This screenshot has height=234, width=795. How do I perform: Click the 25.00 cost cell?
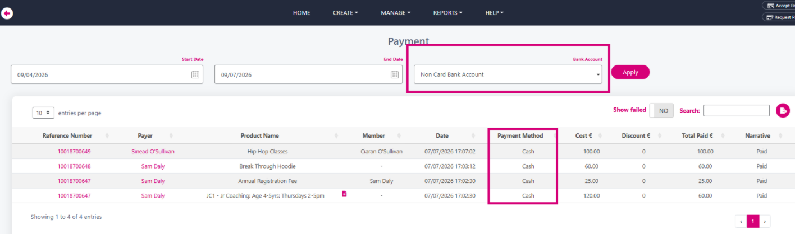pyautogui.click(x=593, y=181)
